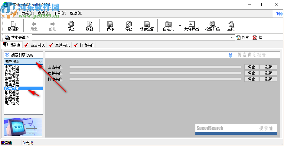Select highlighted 购书搜索 list entry
Screen dimensions: 284x146
click(23, 88)
